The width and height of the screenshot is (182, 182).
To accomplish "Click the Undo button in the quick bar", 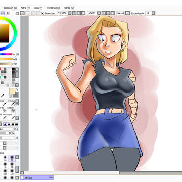I will 22,13.
